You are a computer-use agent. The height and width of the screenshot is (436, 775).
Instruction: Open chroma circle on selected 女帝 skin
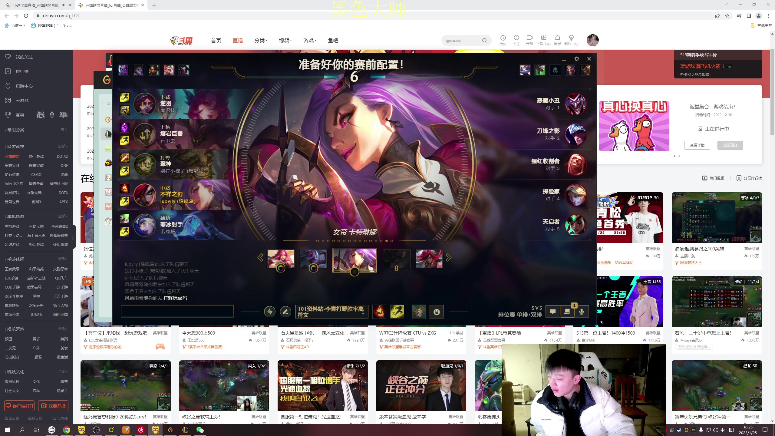point(354,272)
